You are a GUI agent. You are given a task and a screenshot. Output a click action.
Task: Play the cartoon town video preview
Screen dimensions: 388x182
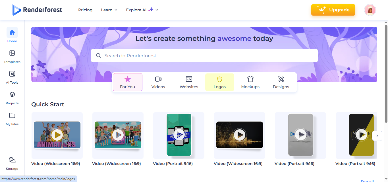tap(118, 135)
